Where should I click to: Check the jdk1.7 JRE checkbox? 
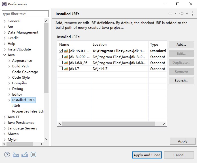tap(61, 68)
